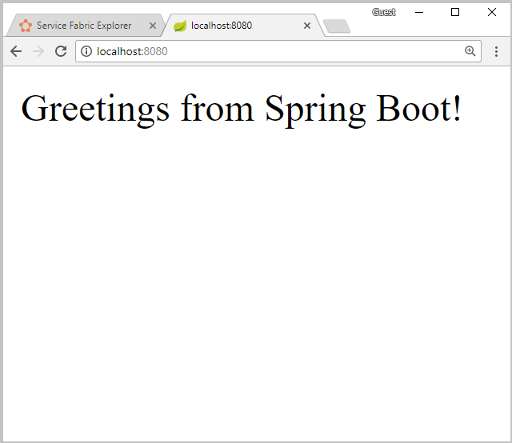Open a new tab with the new-tab button
This screenshot has width=512, height=443.
click(337, 26)
